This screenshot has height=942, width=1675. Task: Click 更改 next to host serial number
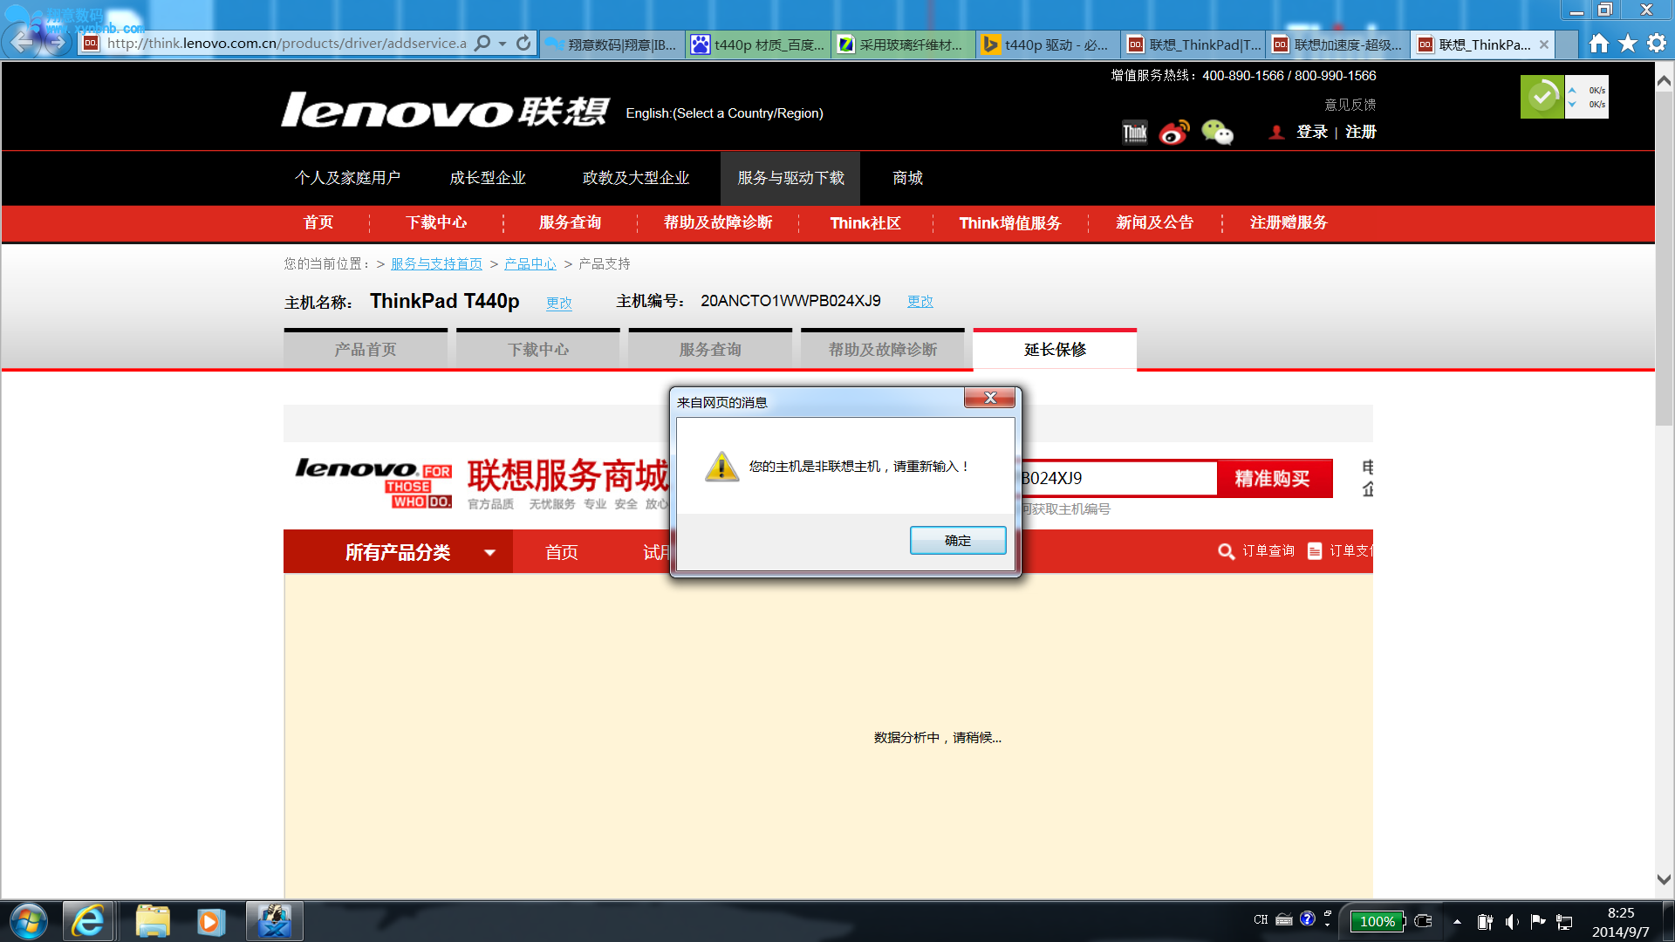point(920,301)
